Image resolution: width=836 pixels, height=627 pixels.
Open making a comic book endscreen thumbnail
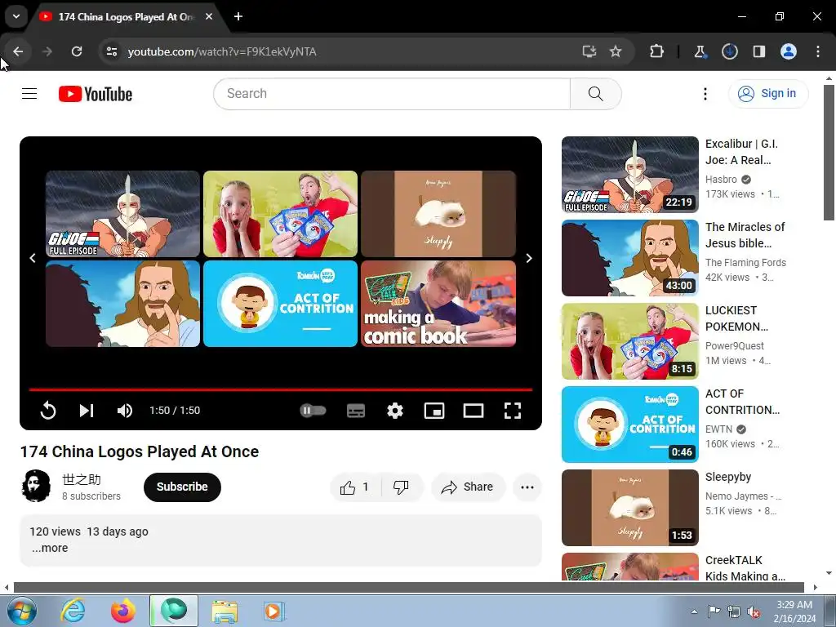pyautogui.click(x=438, y=304)
